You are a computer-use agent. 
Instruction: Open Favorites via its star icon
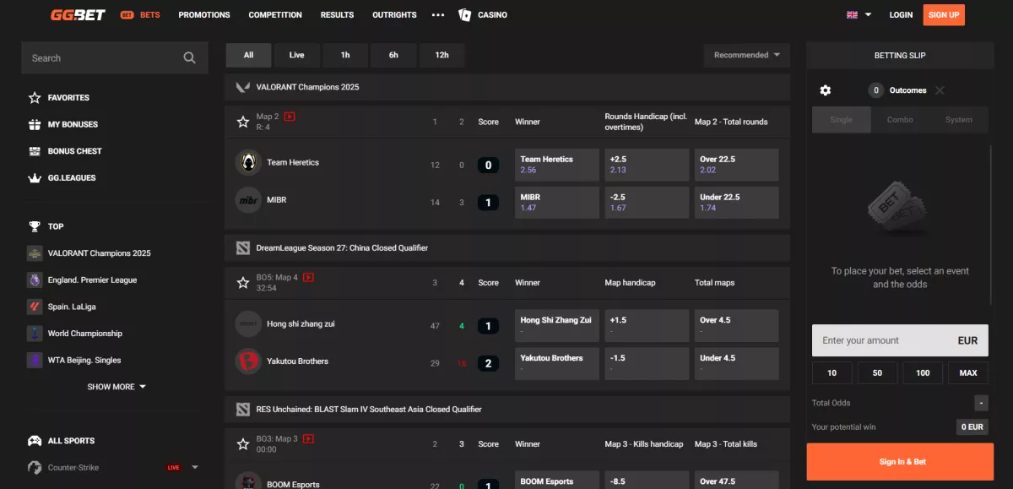point(35,98)
